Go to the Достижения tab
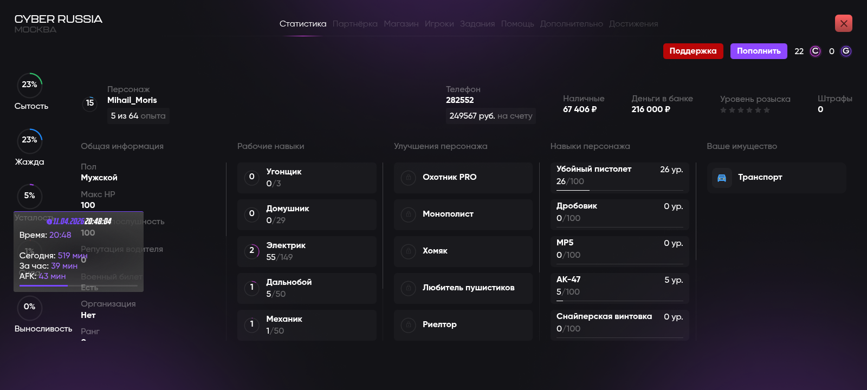The image size is (867, 390). [x=633, y=24]
